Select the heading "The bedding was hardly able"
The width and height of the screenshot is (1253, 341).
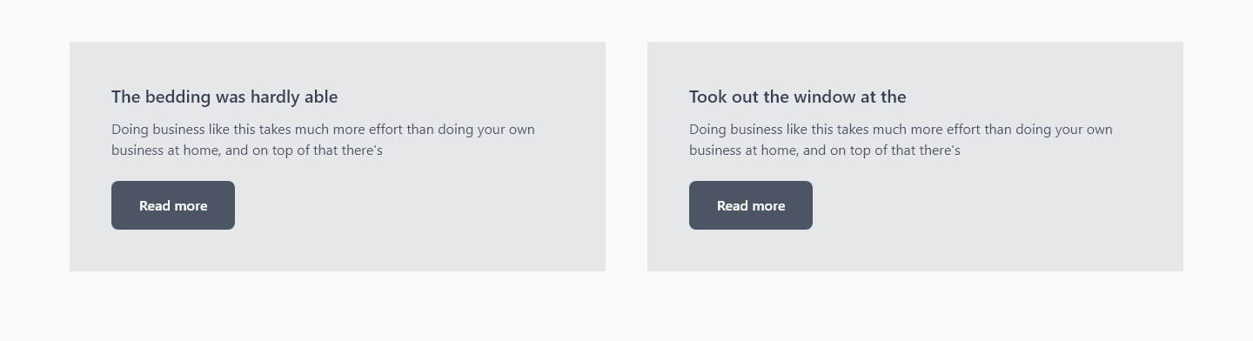pos(224,97)
